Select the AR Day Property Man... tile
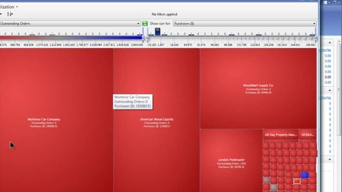The width and height of the screenshot is (342, 192). tap(281, 135)
